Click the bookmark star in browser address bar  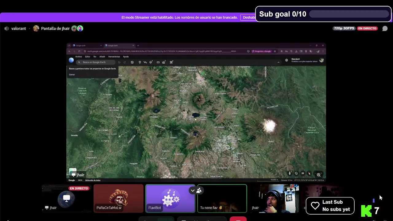click(x=275, y=51)
